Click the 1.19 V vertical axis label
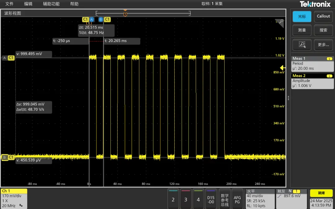The width and height of the screenshot is (335, 209). pyautogui.click(x=280, y=39)
